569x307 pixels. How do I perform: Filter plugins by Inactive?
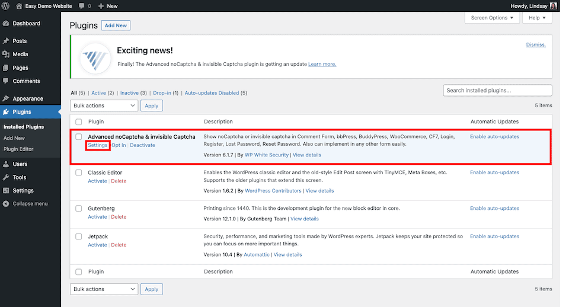coord(130,93)
